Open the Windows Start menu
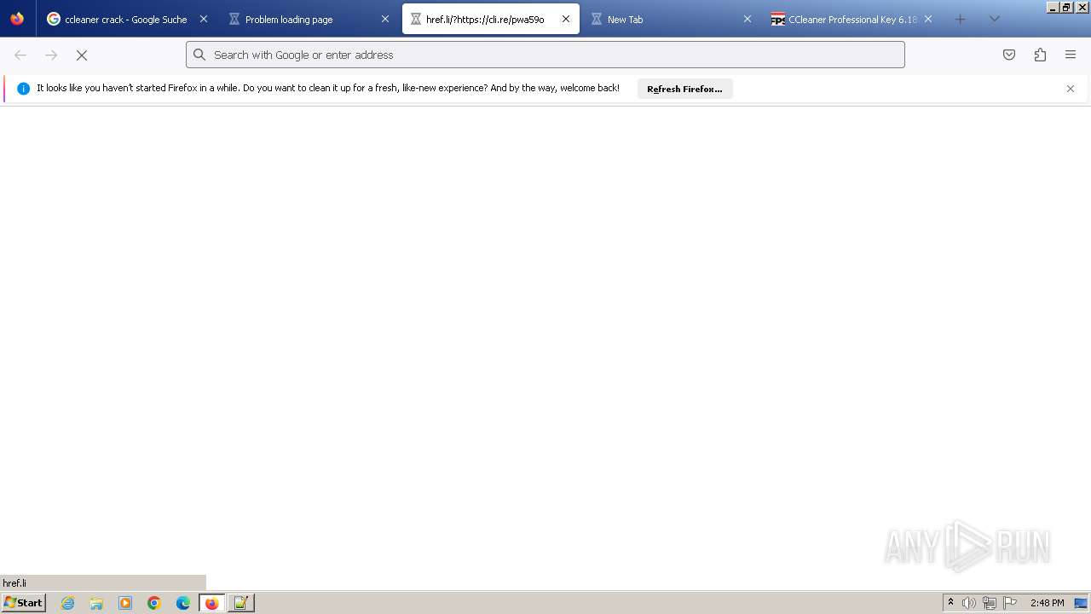This screenshot has width=1091, height=614. click(24, 603)
